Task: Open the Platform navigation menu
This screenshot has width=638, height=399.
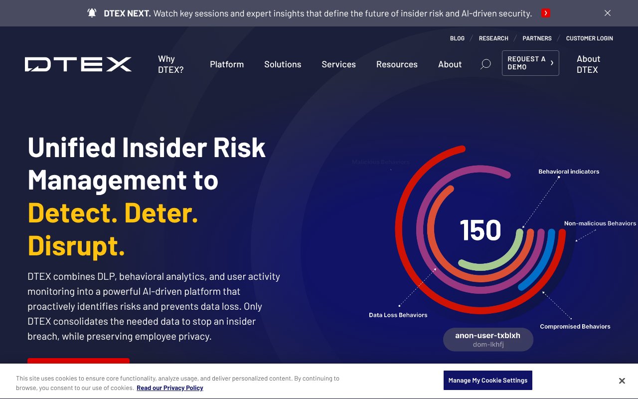Action: click(x=227, y=64)
